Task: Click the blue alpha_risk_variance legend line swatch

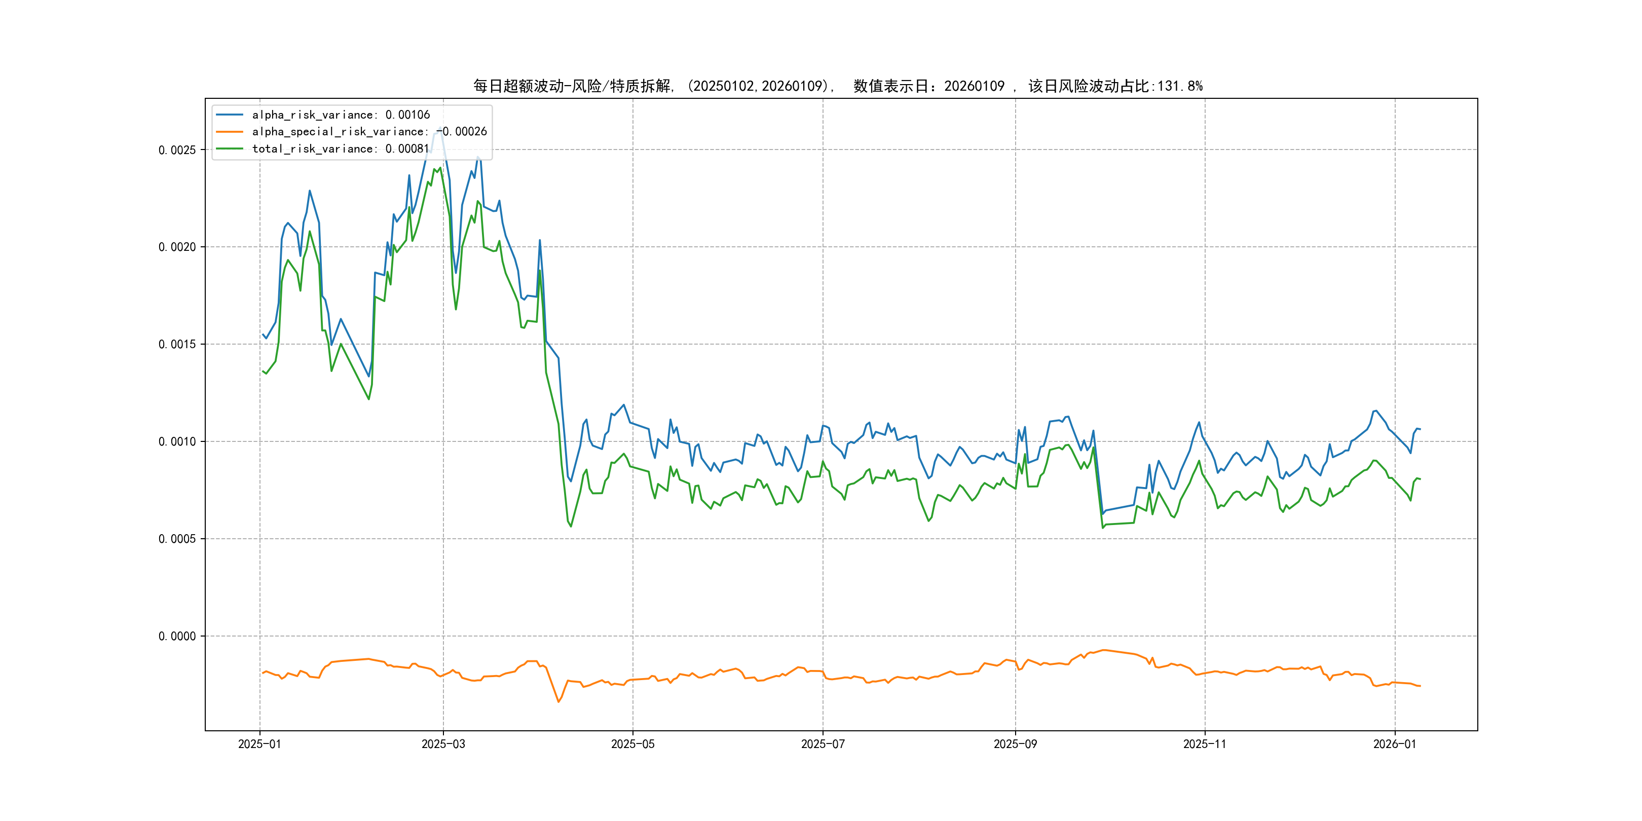Action: tap(230, 115)
